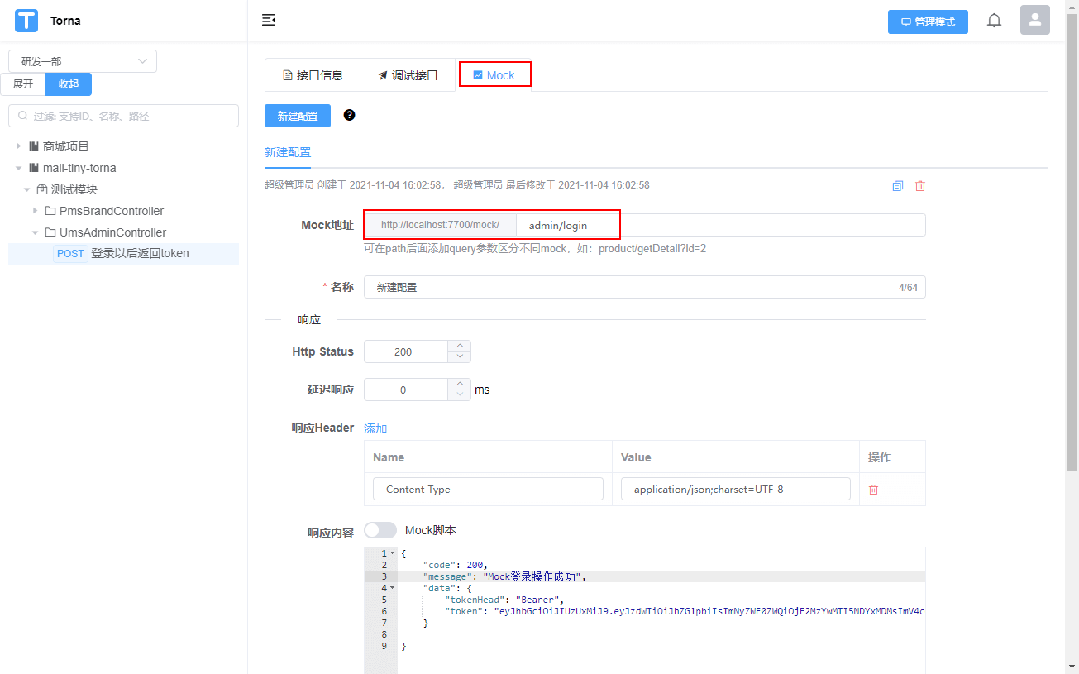Collapse the UmsAdminController node
Screen dimensions: 1079x674
pos(36,232)
